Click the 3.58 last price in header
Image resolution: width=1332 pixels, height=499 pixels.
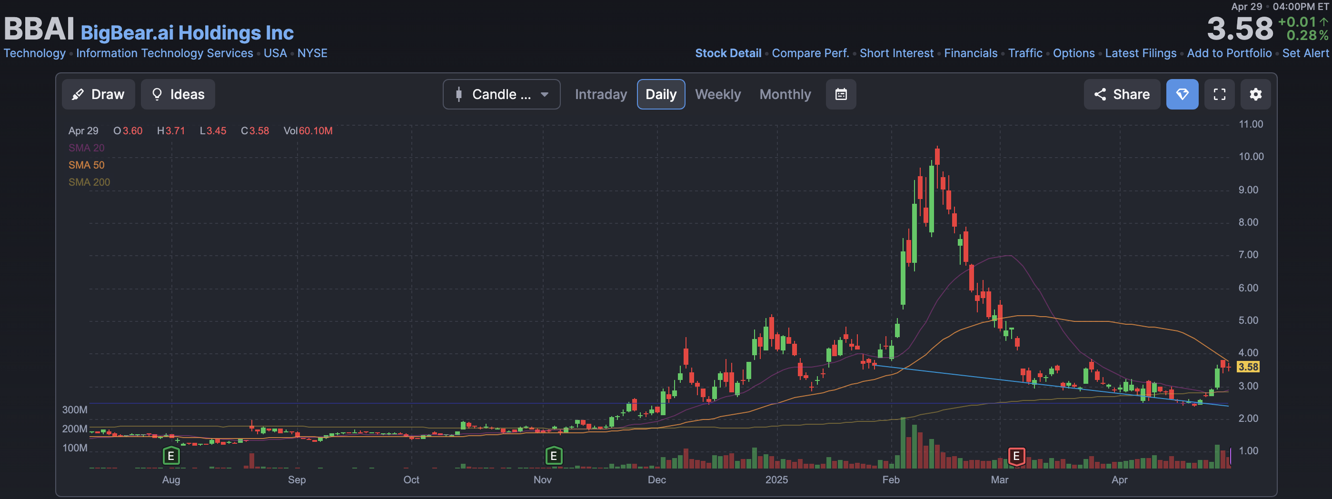click(x=1240, y=29)
